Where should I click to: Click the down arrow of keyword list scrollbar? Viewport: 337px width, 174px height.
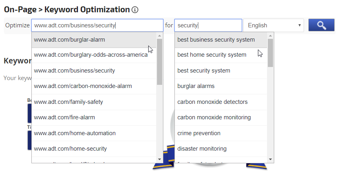tap(271, 159)
